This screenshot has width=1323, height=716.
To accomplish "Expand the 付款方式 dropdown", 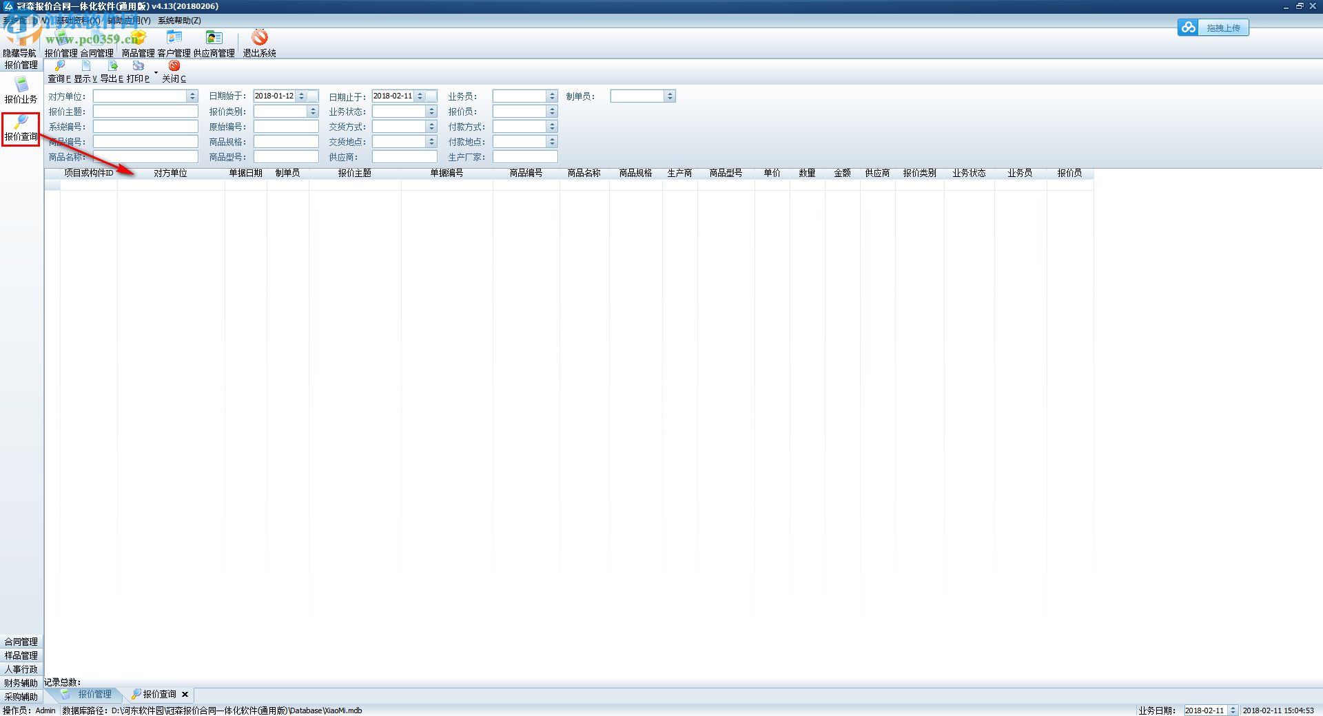I will click(552, 127).
